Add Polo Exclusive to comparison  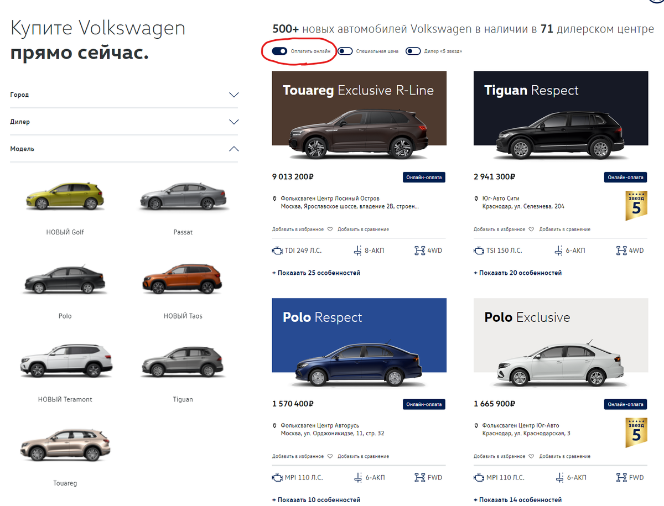pos(565,456)
